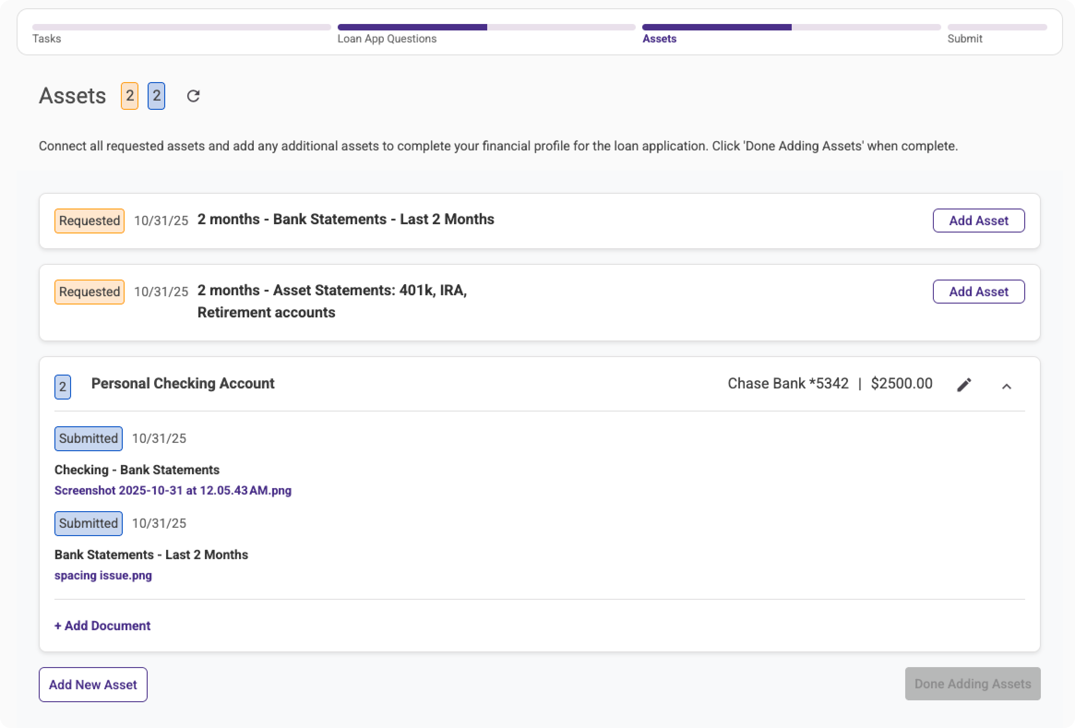
Task: Open the Loan App Questions step
Action: (387, 39)
